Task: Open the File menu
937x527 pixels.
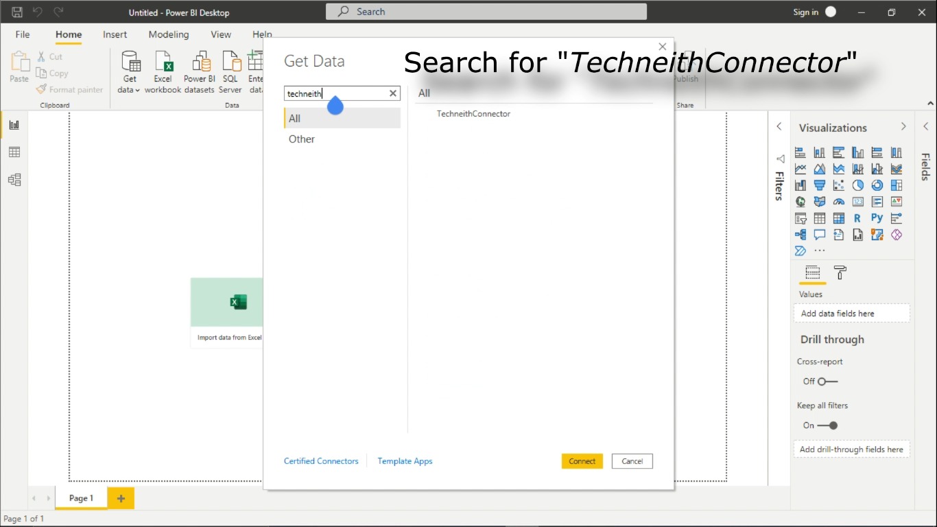Action: click(x=23, y=34)
